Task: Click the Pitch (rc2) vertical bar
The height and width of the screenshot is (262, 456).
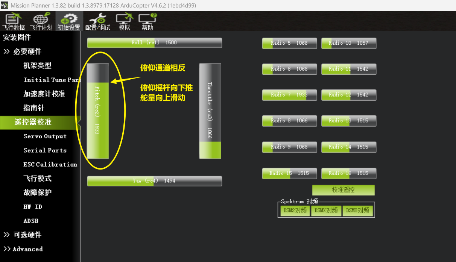Action: (98, 111)
